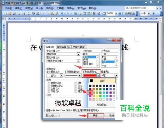Click the 阅读 Reading layout button
The height and width of the screenshot is (128, 164).
click(130, 13)
